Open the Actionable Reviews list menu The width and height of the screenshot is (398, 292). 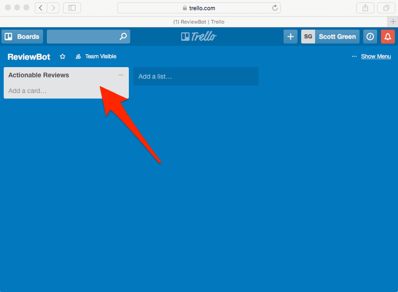pyautogui.click(x=120, y=75)
